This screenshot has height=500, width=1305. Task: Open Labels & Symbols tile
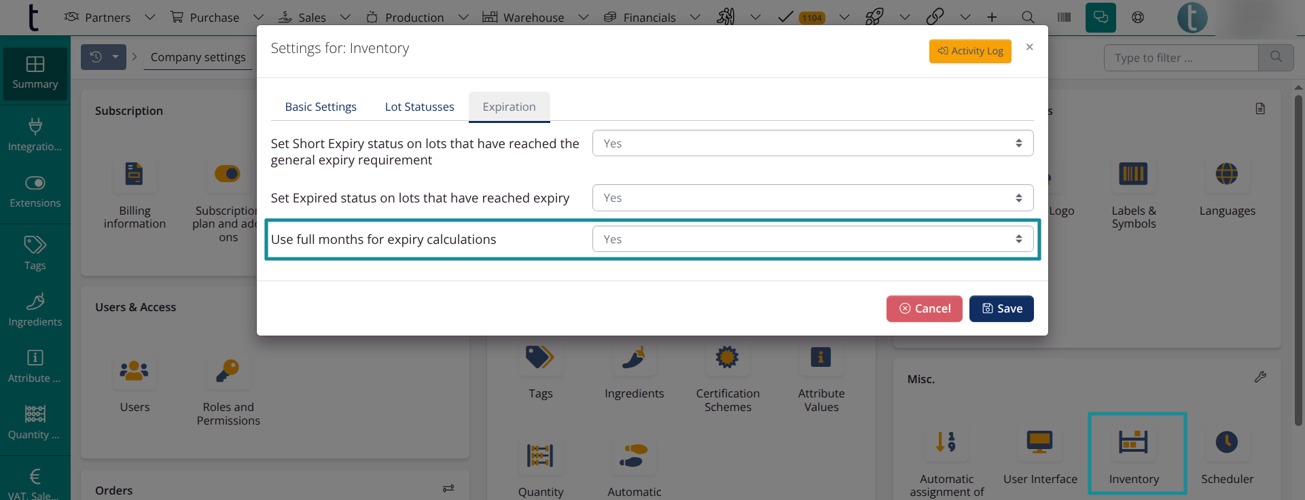point(1134,194)
